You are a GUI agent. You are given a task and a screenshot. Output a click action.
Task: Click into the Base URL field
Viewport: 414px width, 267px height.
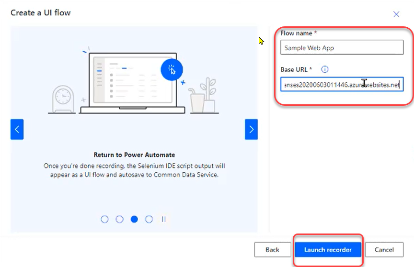342,84
